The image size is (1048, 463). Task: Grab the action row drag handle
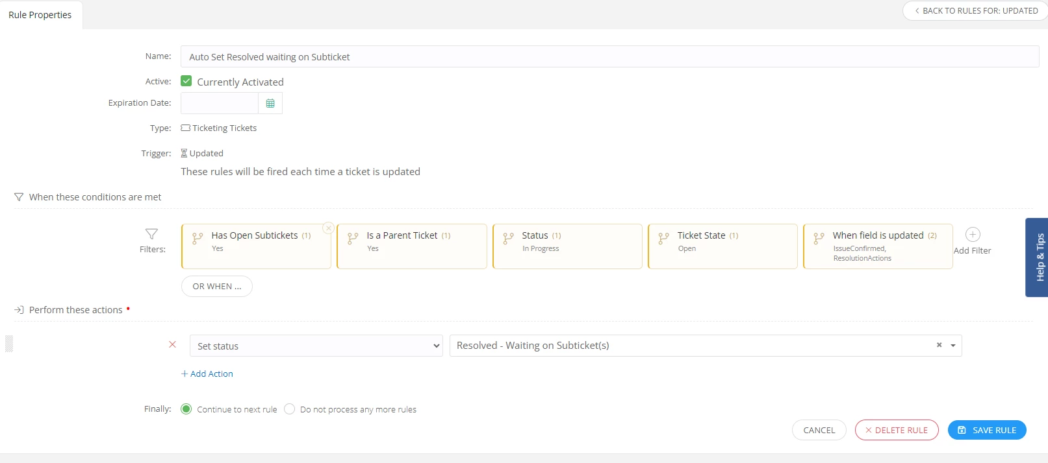click(x=9, y=344)
